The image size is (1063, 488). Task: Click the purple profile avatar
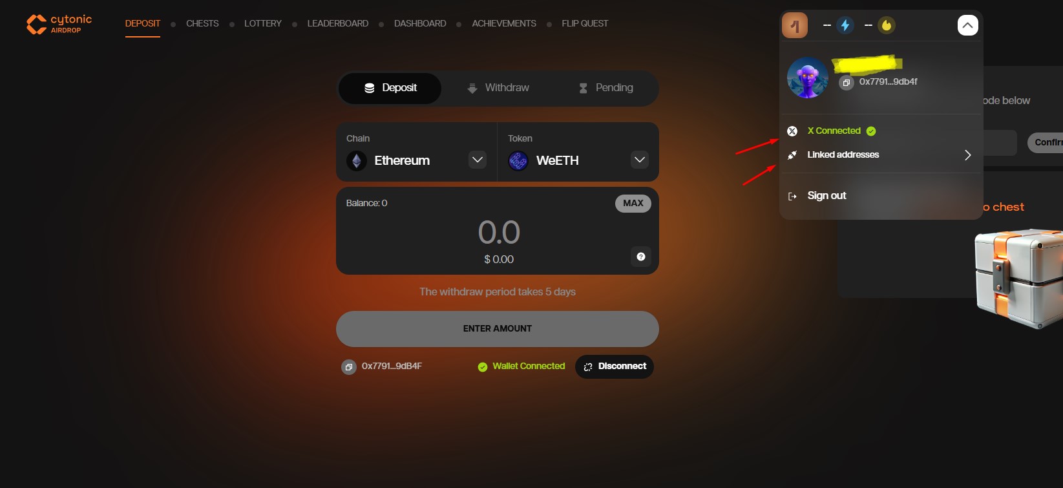point(807,78)
